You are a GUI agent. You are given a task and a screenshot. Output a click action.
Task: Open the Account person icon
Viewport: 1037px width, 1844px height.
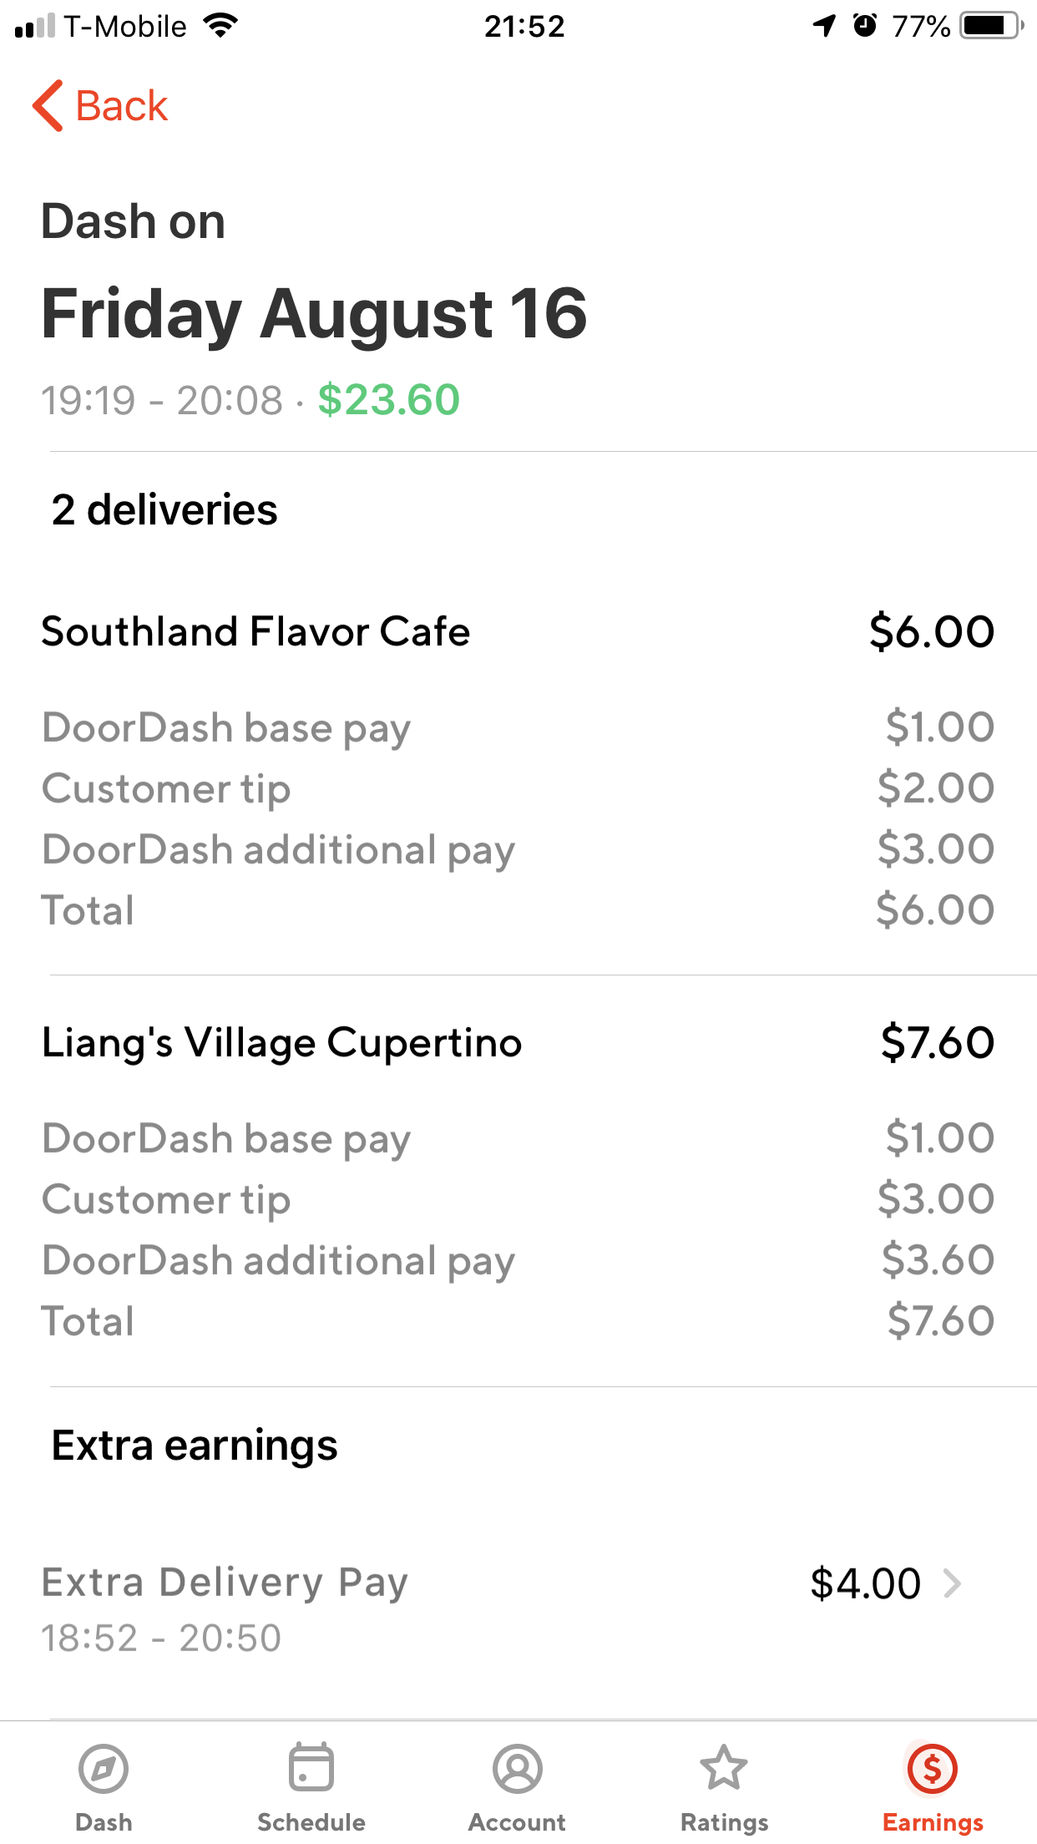pos(518,1768)
